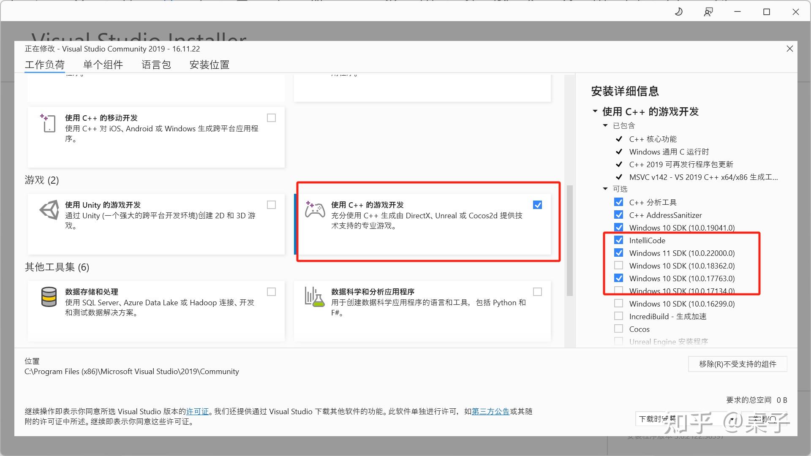The image size is (811, 456).
Task: Uncheck Windows 11 SDK (10.0.22000.0)
Action: pyautogui.click(x=619, y=252)
